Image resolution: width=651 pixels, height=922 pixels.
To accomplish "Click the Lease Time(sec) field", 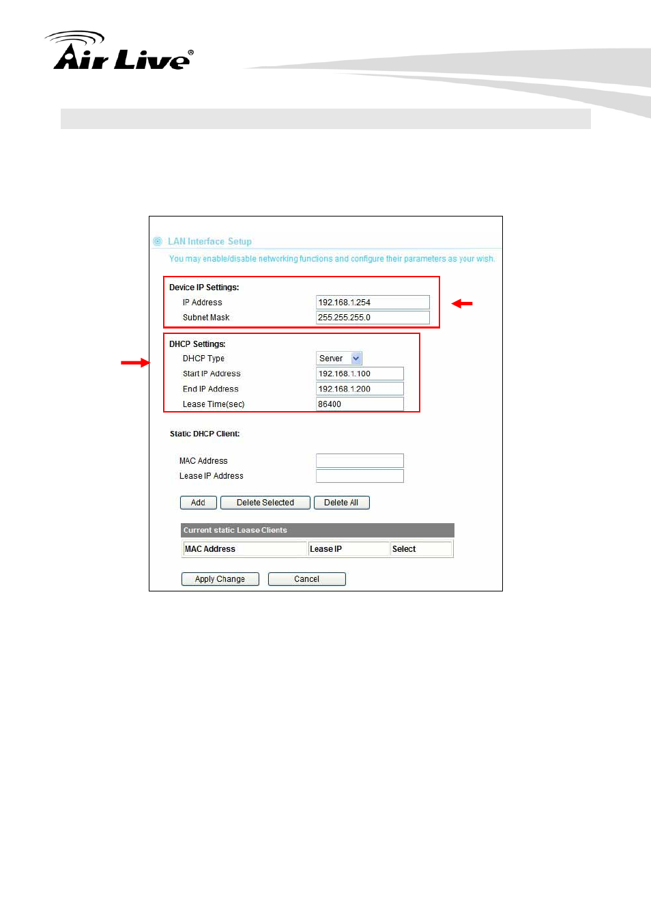I will pos(360,404).
